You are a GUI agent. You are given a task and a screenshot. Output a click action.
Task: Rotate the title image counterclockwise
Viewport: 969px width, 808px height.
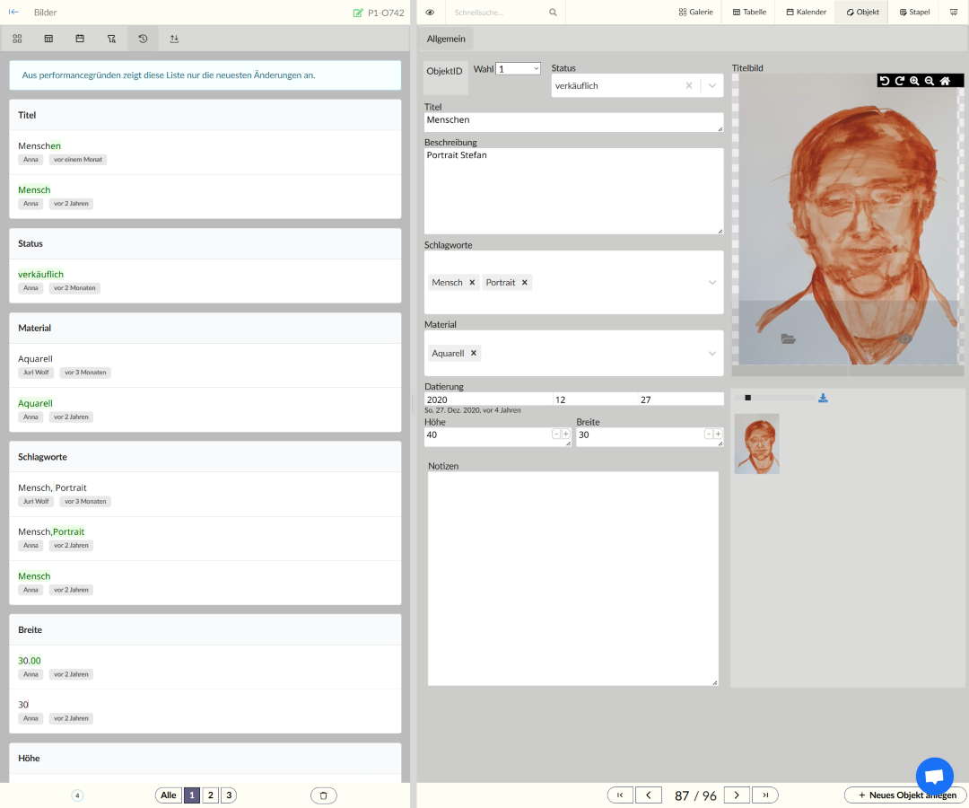click(x=885, y=81)
